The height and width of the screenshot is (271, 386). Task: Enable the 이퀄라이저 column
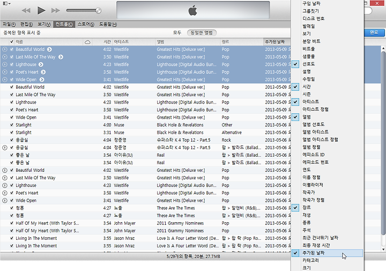327,185
